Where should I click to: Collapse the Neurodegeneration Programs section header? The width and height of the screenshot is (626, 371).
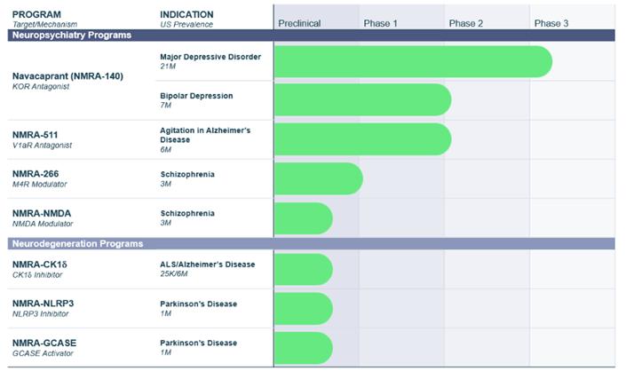tap(76, 243)
